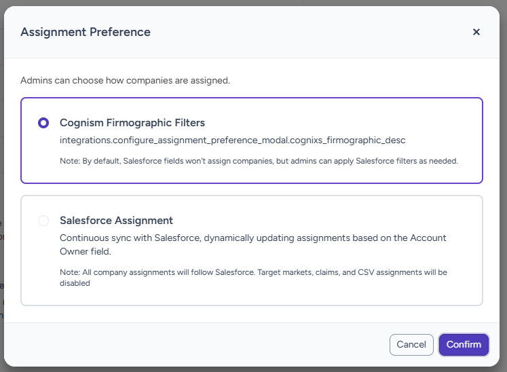Click the "Cognism Firmographic Filters" option heading
Viewport: 507px width, 372px height.
(132, 123)
